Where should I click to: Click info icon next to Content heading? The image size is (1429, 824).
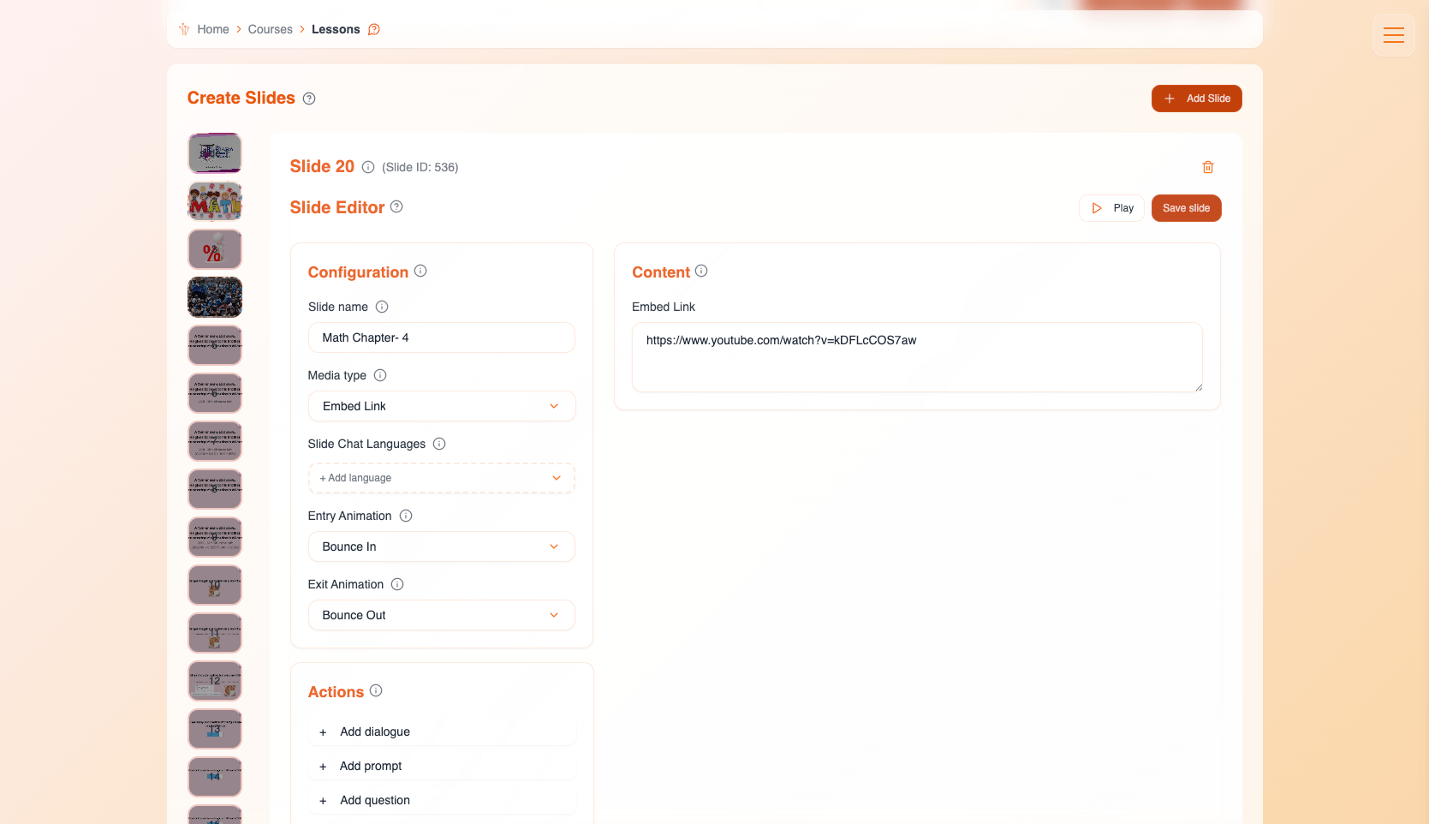point(701,271)
